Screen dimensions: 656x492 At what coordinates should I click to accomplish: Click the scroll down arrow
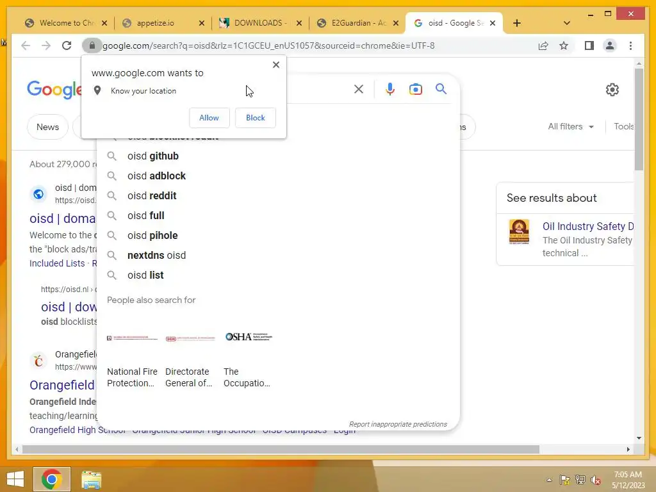(639, 438)
